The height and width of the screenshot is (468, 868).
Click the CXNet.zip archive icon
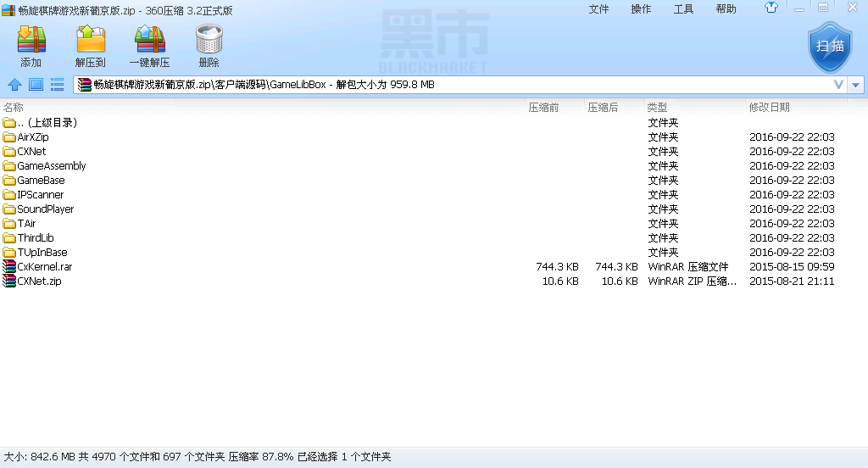[8, 281]
